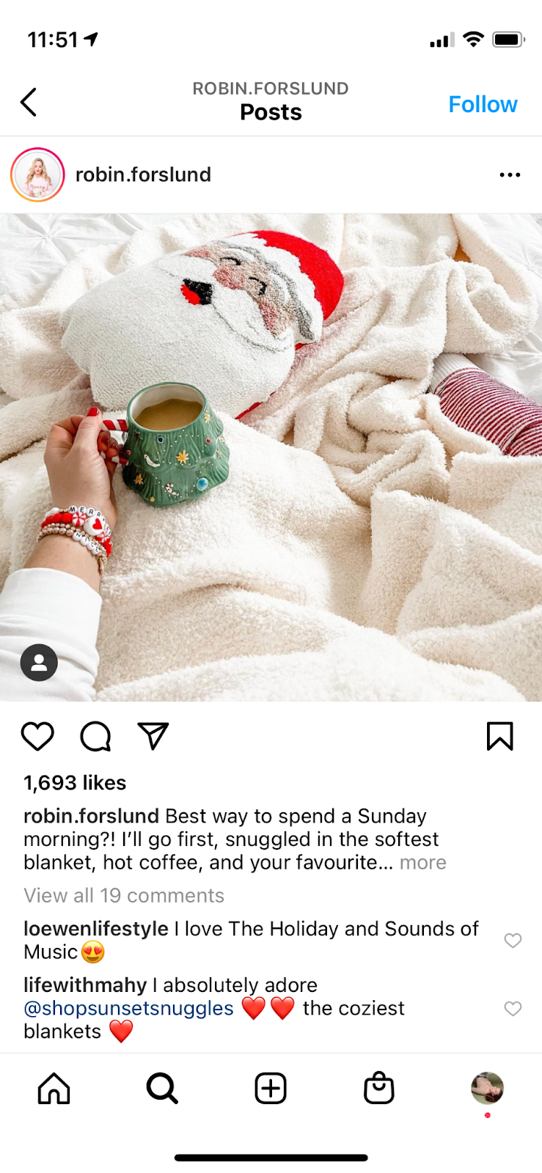Save post with bookmark icon
Image resolution: width=542 pixels, height=1173 pixels.
coord(500,736)
